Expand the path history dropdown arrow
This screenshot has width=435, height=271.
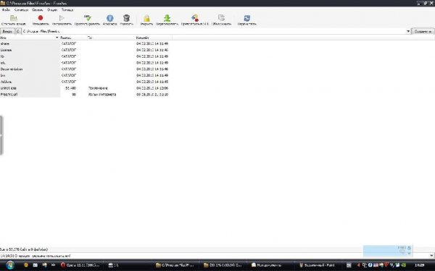[408, 31]
